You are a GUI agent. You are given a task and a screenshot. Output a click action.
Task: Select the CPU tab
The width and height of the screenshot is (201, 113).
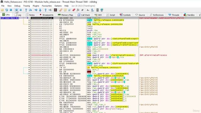6,15
